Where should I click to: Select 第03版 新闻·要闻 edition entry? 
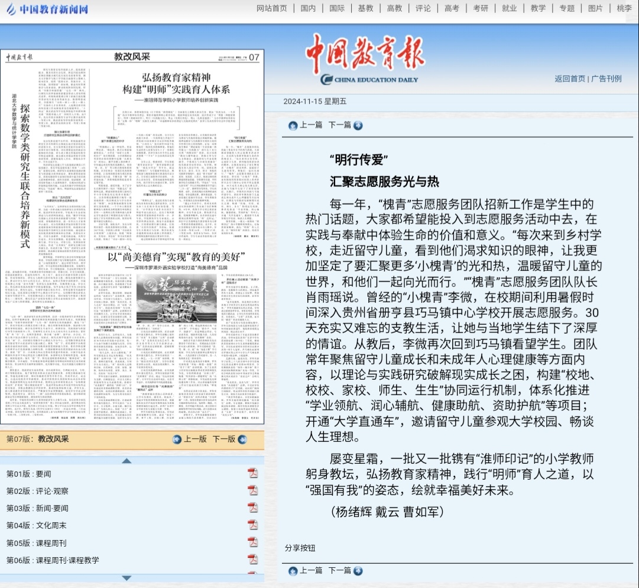click(x=37, y=508)
